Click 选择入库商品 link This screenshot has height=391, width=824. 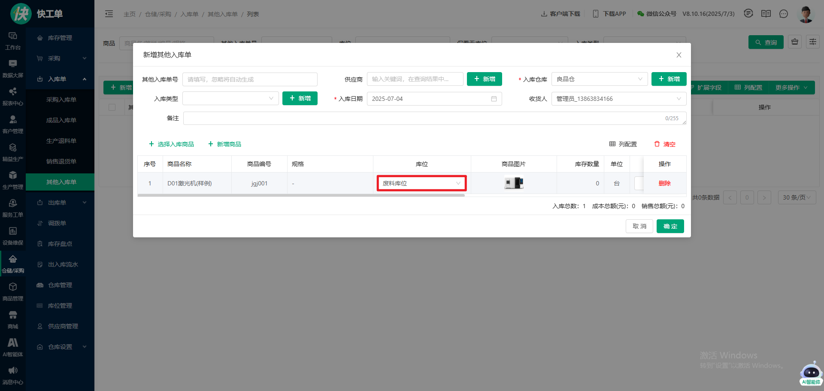coord(171,144)
